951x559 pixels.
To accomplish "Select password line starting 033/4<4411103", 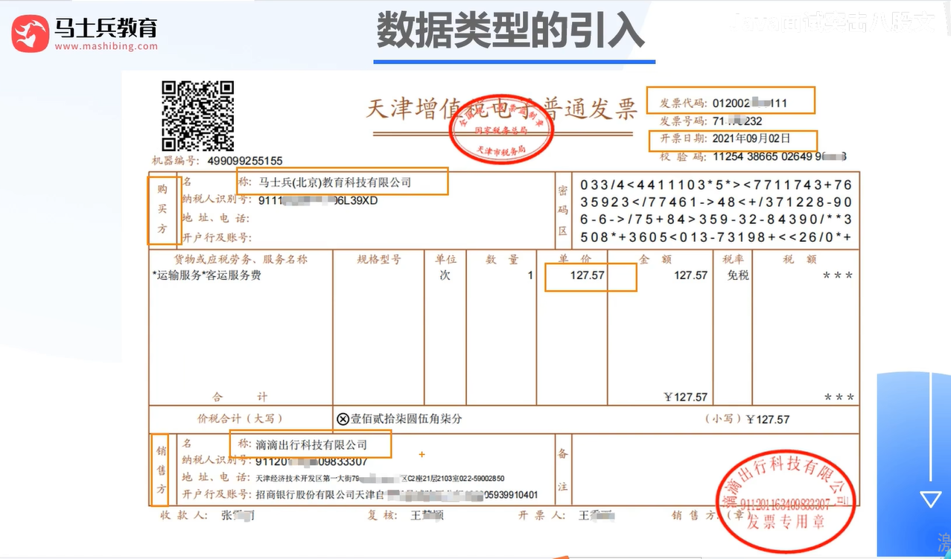I will click(x=716, y=185).
